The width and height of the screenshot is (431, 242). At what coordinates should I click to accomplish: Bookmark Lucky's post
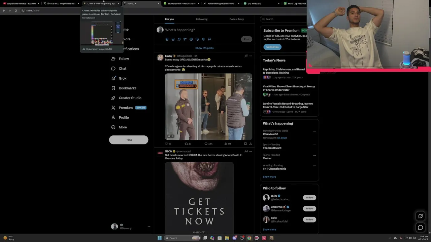(245, 144)
